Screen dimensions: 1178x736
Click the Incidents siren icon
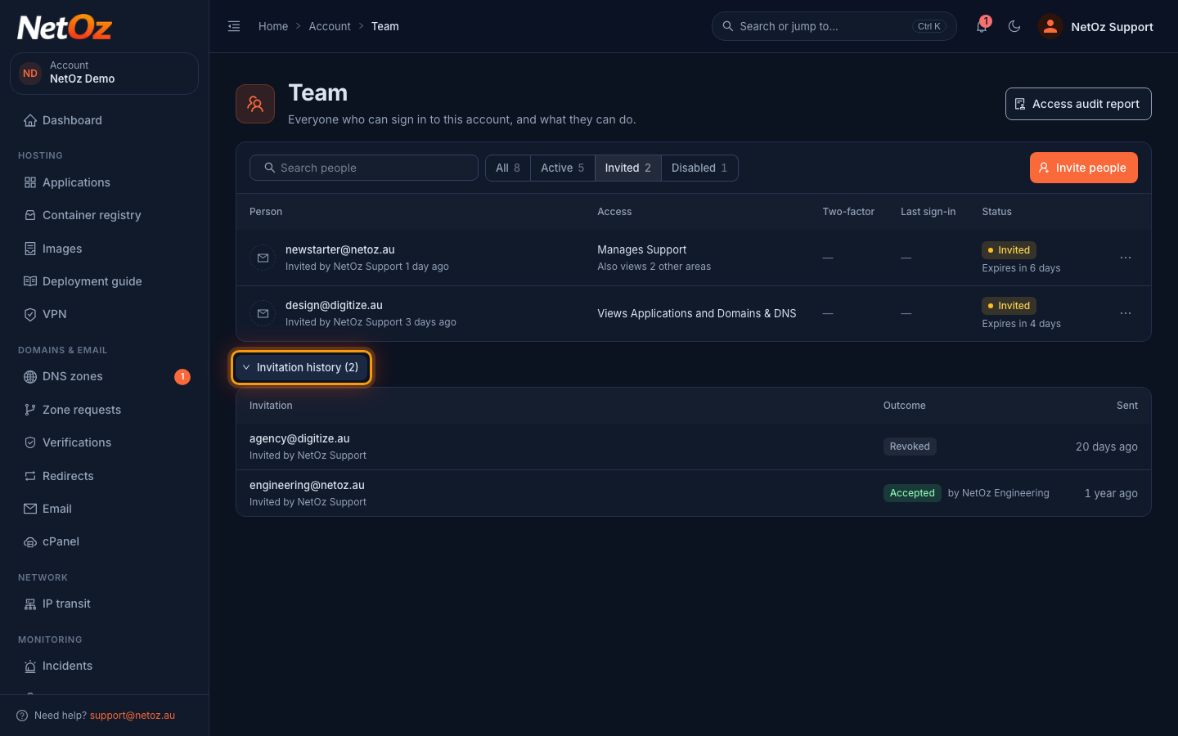click(30, 666)
